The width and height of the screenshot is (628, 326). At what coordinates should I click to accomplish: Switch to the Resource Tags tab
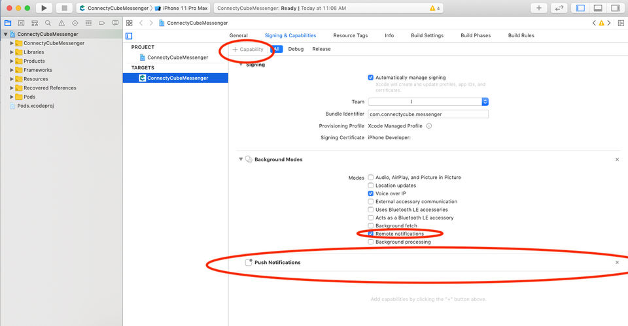click(x=351, y=35)
